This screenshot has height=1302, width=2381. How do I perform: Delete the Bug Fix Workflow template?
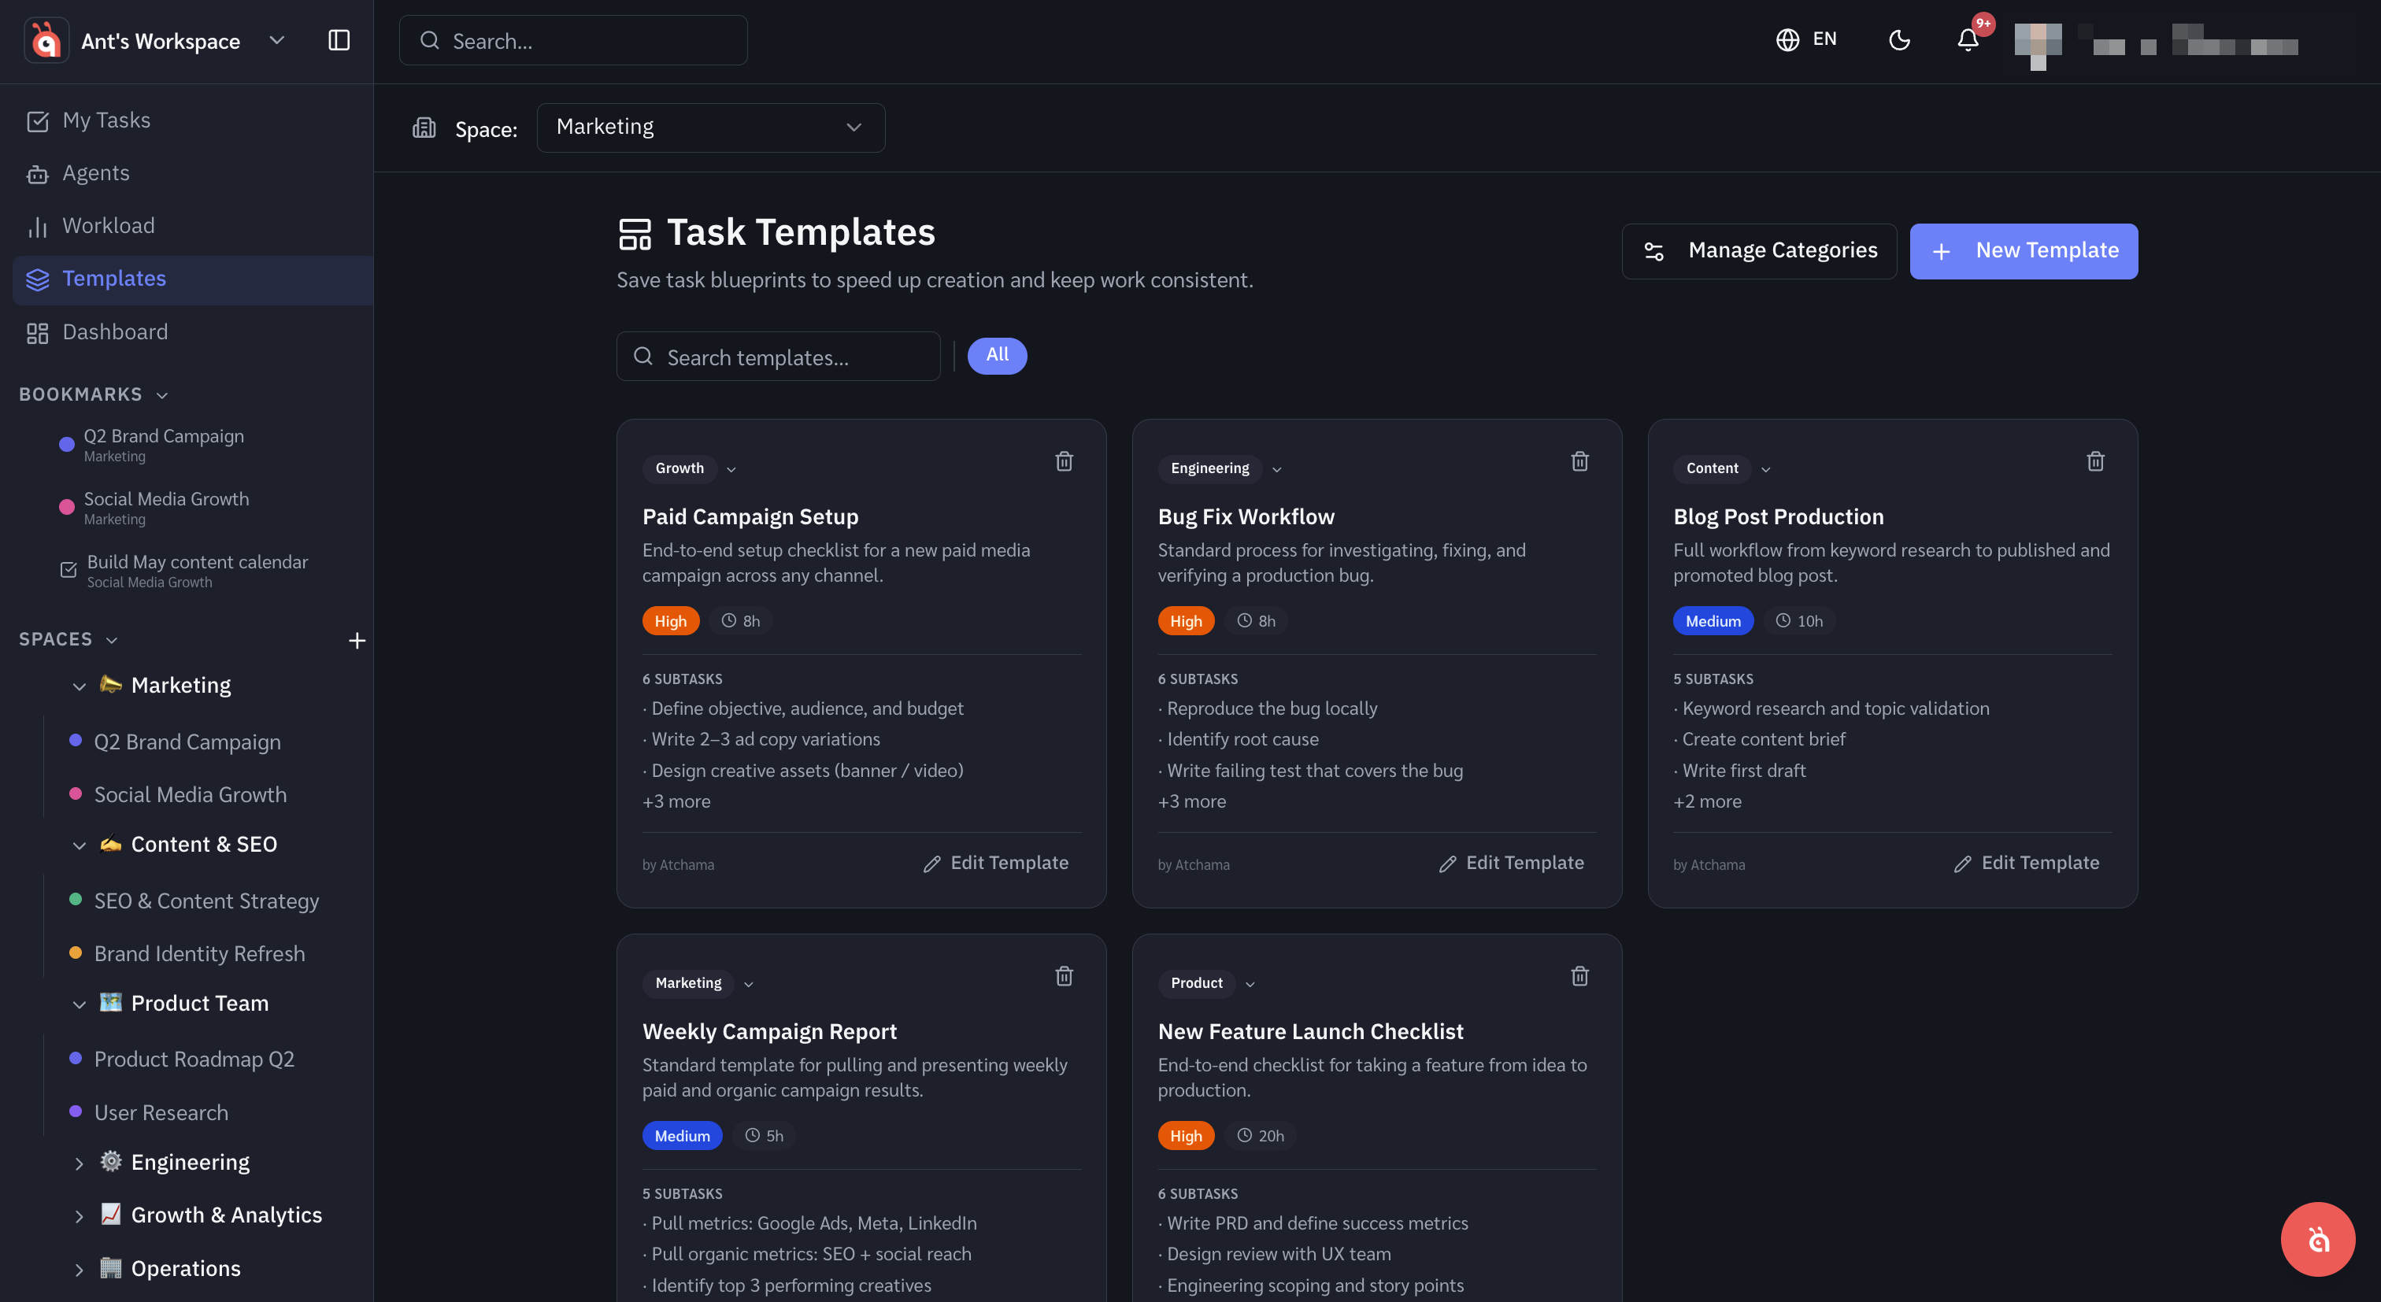tap(1579, 461)
